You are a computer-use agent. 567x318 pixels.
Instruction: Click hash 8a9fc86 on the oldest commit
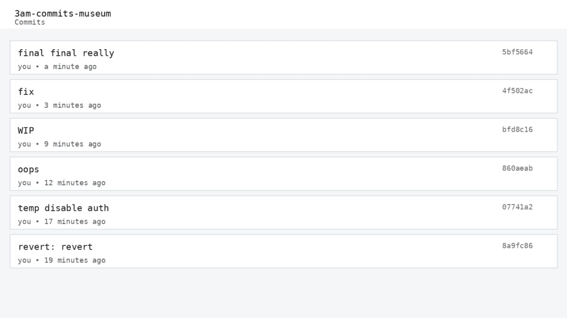(517, 245)
